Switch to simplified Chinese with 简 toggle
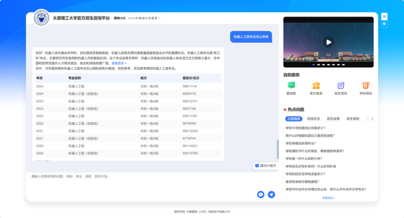The image size is (404, 218). (384, 16)
